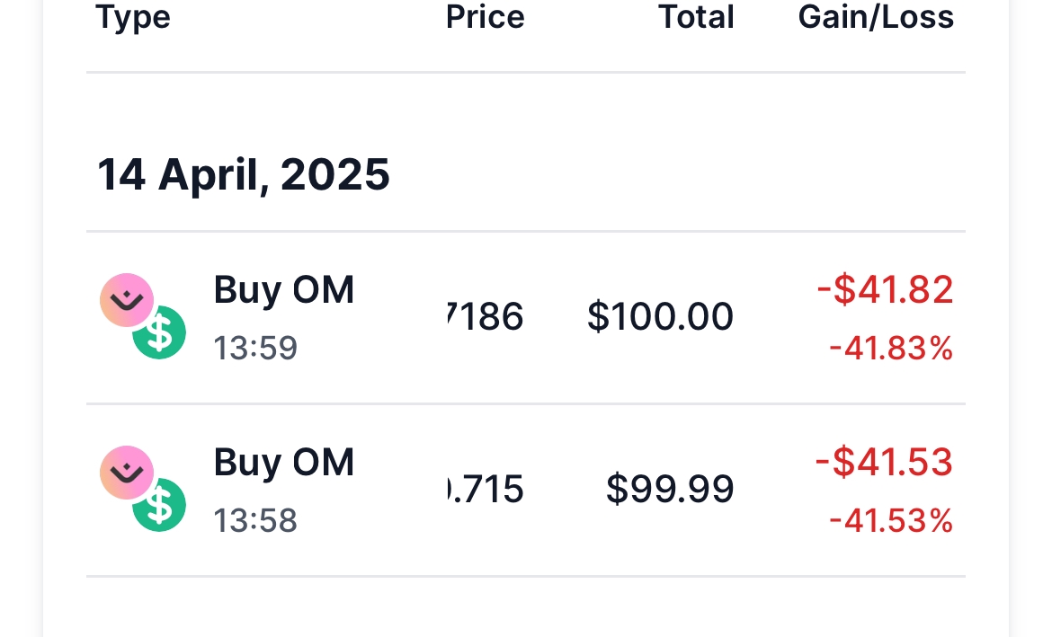Image resolution: width=1052 pixels, height=637 pixels.
Task: Sort by the Type column header
Action: tap(133, 17)
